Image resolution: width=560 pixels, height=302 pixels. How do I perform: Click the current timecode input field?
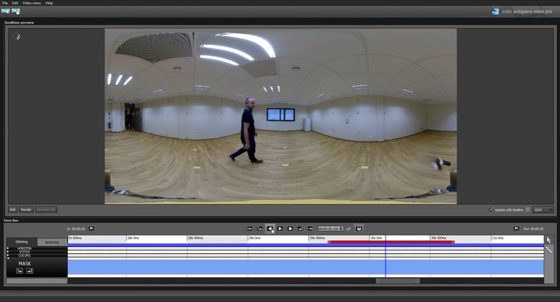[329, 229]
